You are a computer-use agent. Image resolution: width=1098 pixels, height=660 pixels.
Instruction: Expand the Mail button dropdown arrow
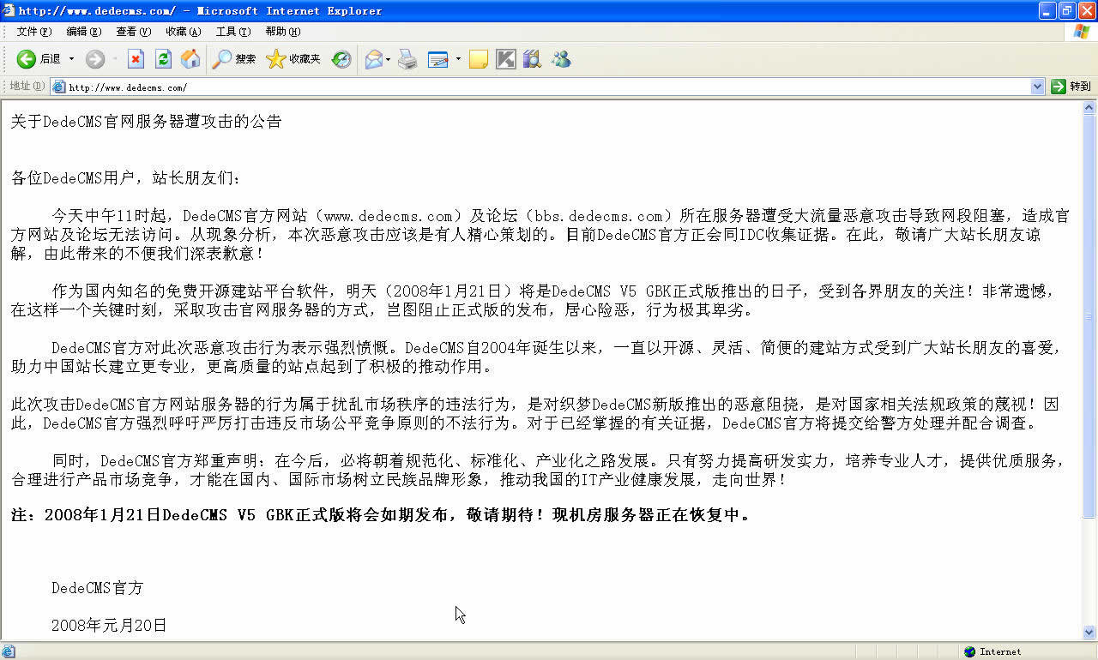click(388, 59)
